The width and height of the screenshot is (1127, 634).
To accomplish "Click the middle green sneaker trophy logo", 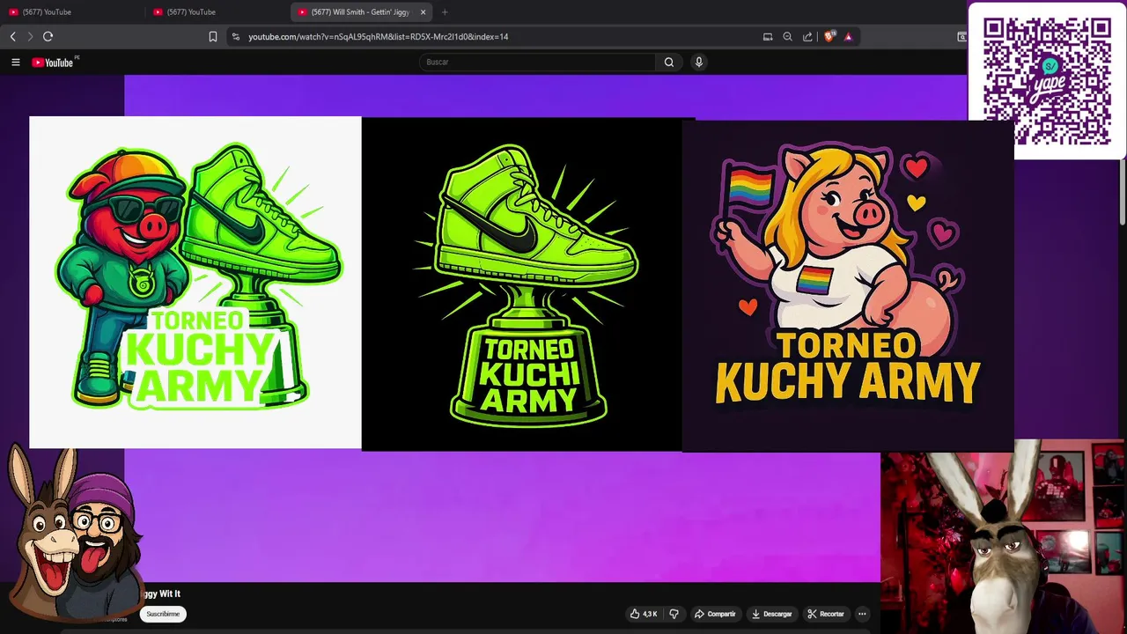I will (x=521, y=284).
